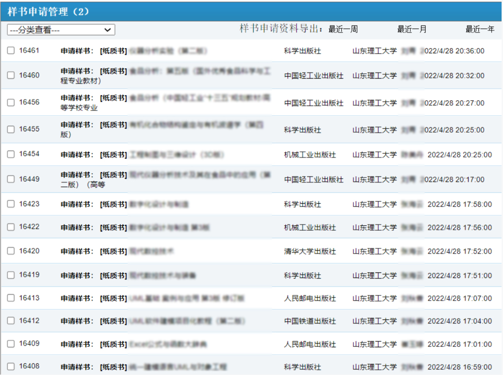503x375 pixels.
Task: Select the checkbox for record 16456
Action: click(x=11, y=102)
